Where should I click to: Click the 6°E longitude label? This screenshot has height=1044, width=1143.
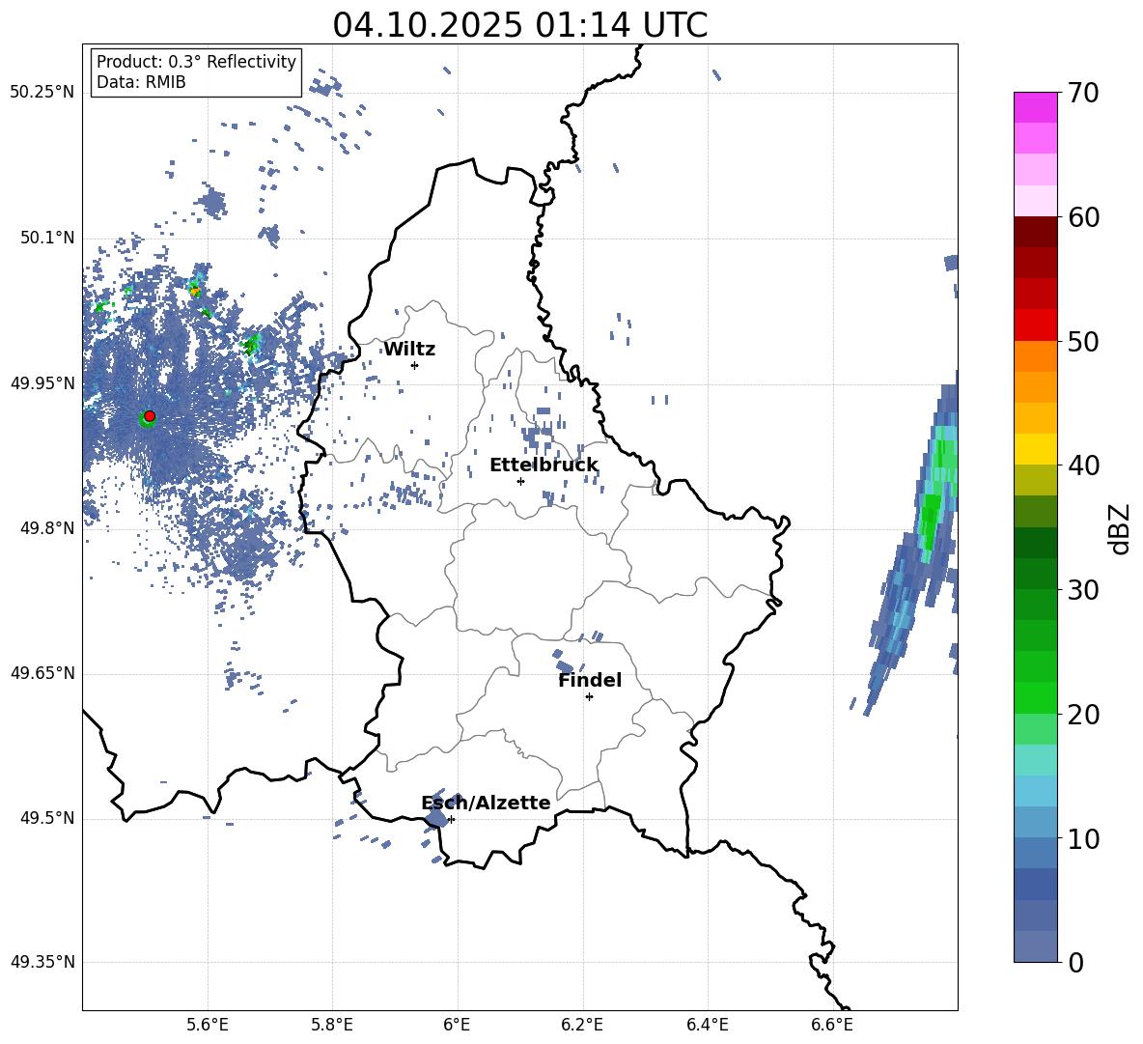(x=458, y=1025)
